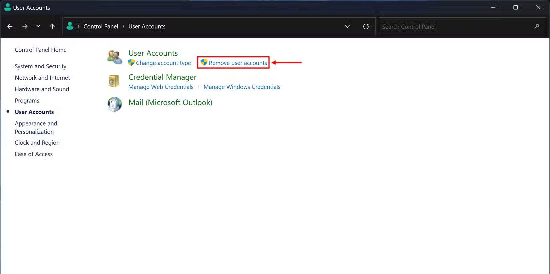Maximize the User Accounts window
This screenshot has width=550, height=274.
(516, 7)
